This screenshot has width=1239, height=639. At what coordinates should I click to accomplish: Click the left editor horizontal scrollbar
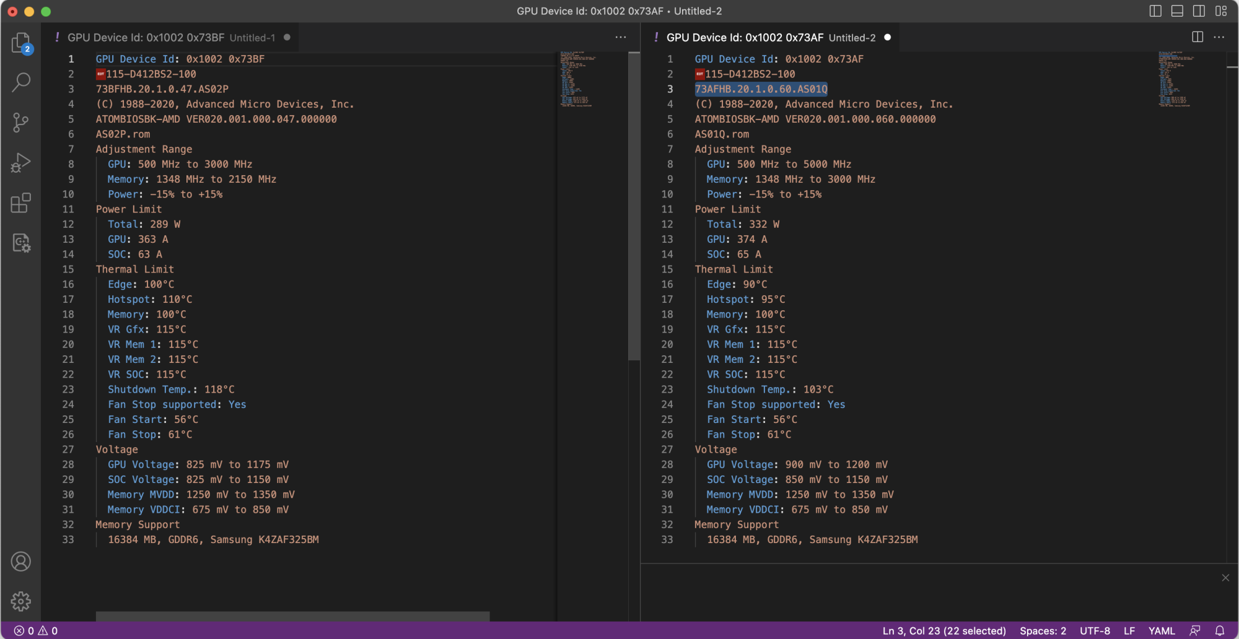tap(292, 616)
